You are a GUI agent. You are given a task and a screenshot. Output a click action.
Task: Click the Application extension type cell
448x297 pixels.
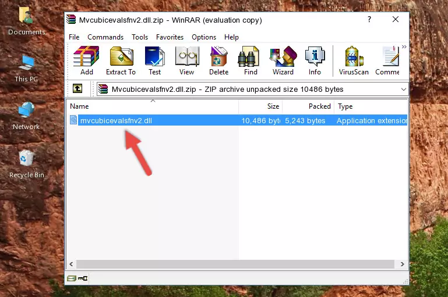372,121
